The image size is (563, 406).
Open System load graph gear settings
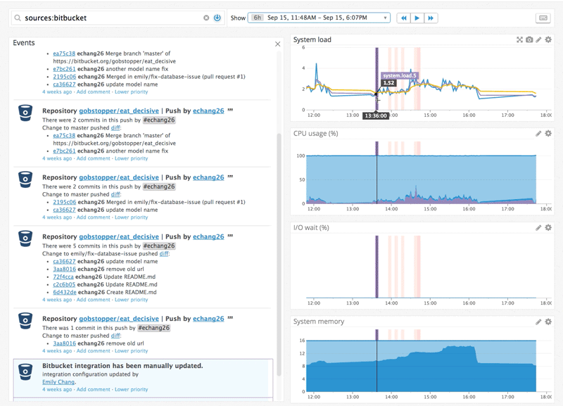tap(549, 40)
